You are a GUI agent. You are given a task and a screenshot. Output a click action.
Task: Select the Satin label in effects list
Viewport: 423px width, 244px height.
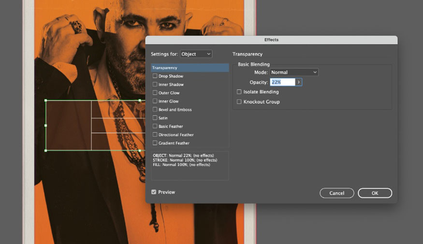tap(163, 118)
